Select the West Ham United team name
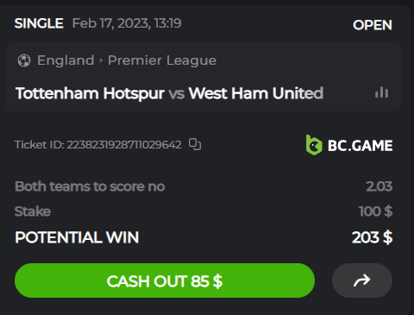Image resolution: width=414 pixels, height=315 pixels. (x=256, y=93)
